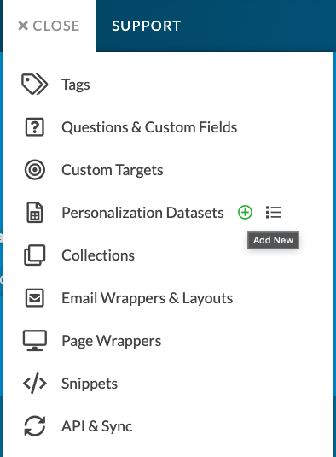Image resolution: width=336 pixels, height=457 pixels.
Task: Go to Collections
Action: coord(98,255)
